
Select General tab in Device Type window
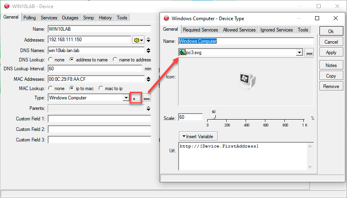tap(170, 29)
